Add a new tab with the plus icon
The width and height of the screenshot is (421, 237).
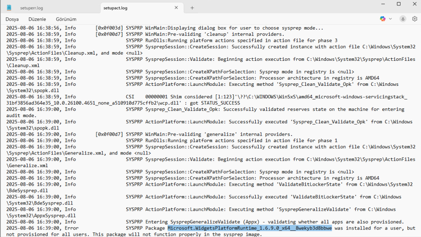(x=192, y=8)
